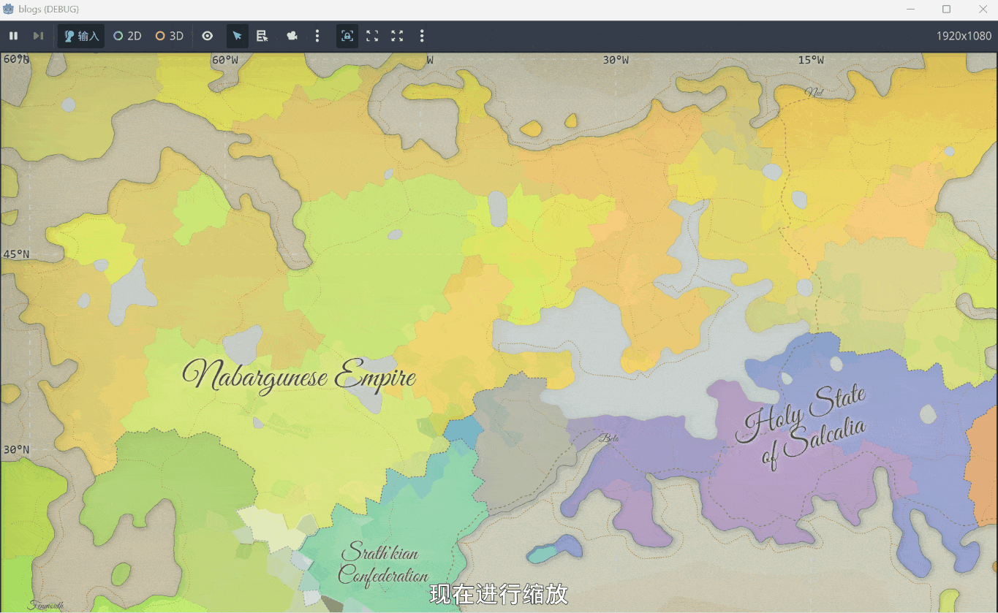This screenshot has width=998, height=613.
Task: Toggle selection visibility eye icon
Action: (208, 36)
